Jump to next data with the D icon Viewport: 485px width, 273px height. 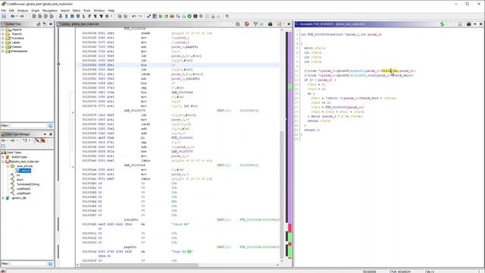[x=72, y=16]
